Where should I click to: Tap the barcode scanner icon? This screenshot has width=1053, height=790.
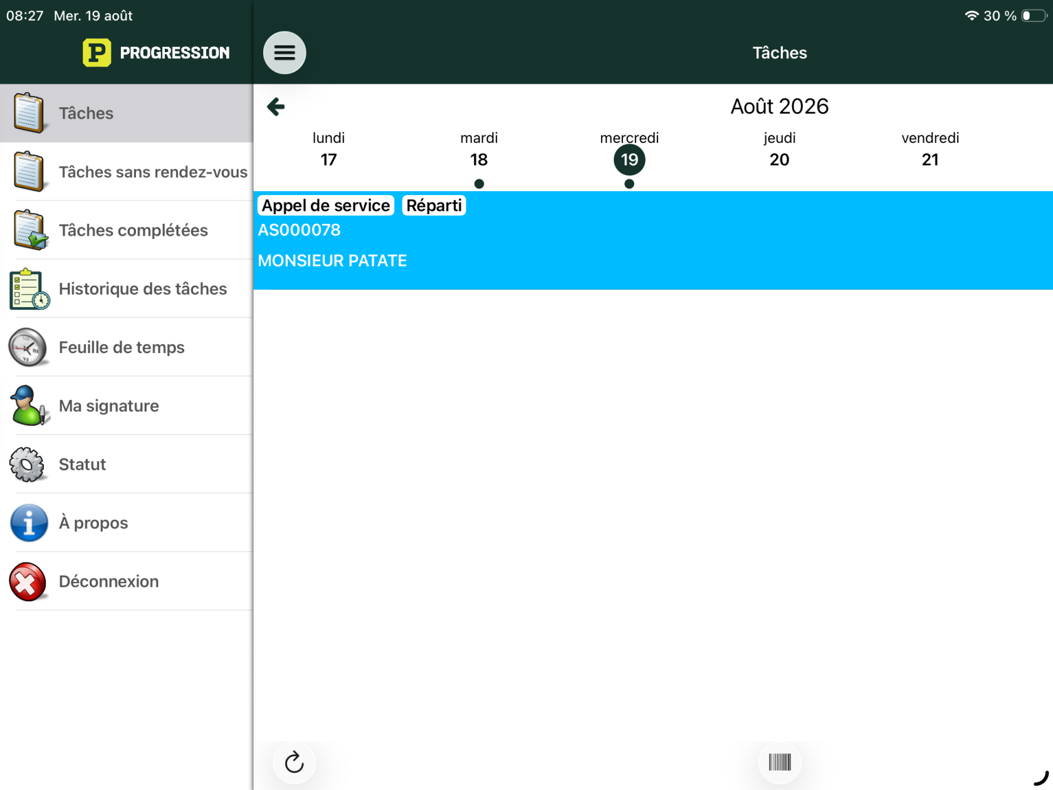coord(780,762)
